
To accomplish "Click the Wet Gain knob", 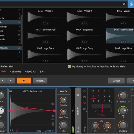I will (x=63, y=112).
